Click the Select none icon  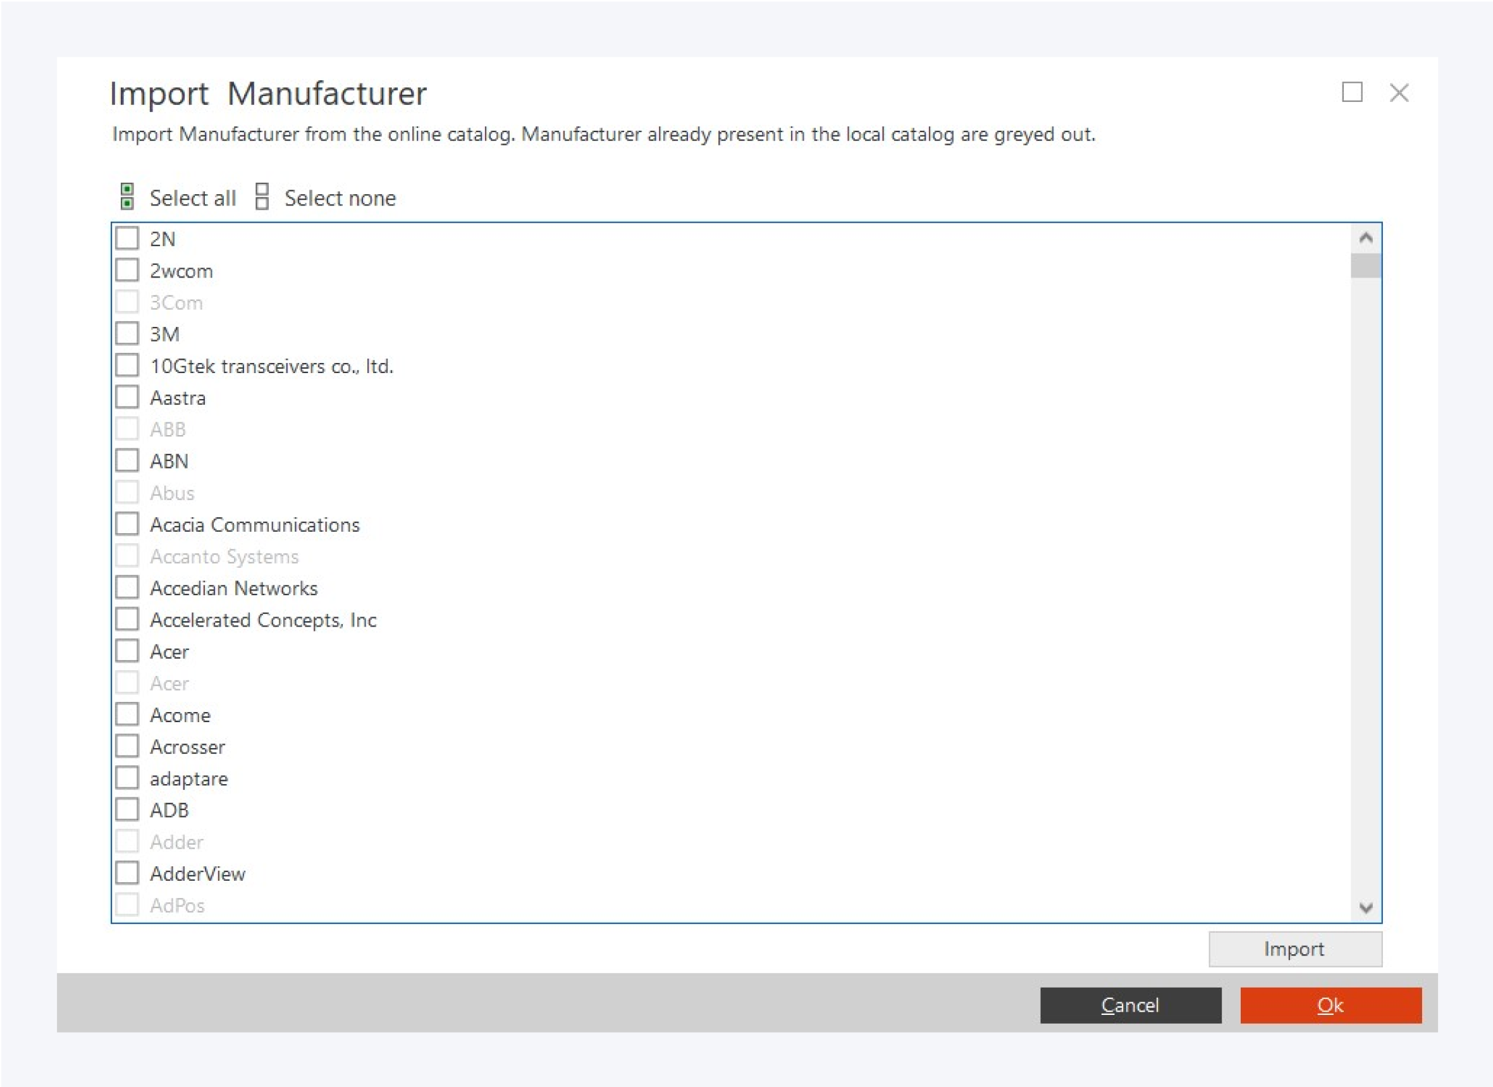tap(262, 196)
